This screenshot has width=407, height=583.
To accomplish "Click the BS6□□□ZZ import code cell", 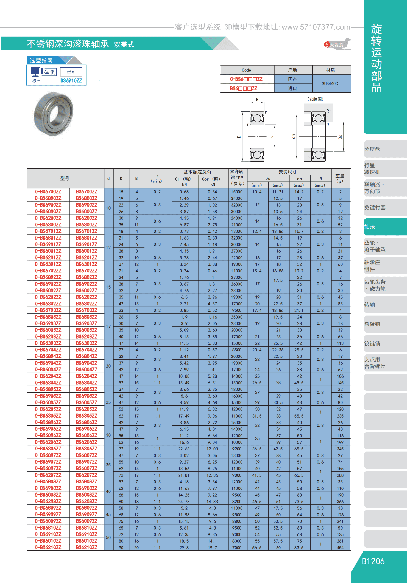I will pyautogui.click(x=247, y=88).
